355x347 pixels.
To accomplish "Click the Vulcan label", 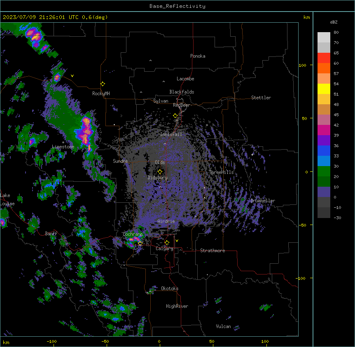I will click(x=223, y=326).
